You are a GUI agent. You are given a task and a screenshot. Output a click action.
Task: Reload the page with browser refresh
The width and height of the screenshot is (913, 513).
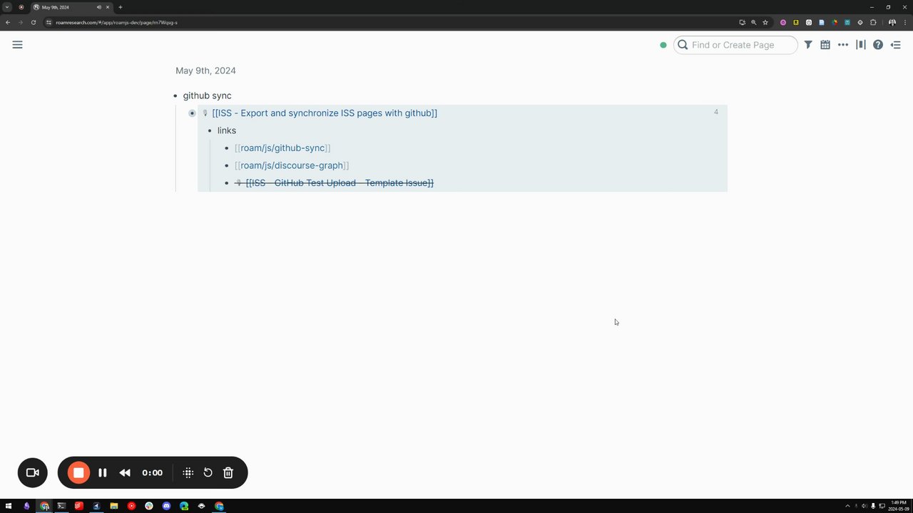pyautogui.click(x=33, y=22)
